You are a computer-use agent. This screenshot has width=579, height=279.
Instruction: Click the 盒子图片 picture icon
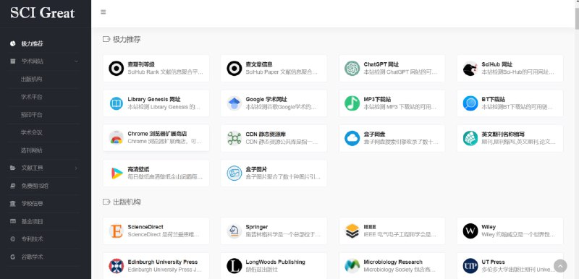coord(234,173)
